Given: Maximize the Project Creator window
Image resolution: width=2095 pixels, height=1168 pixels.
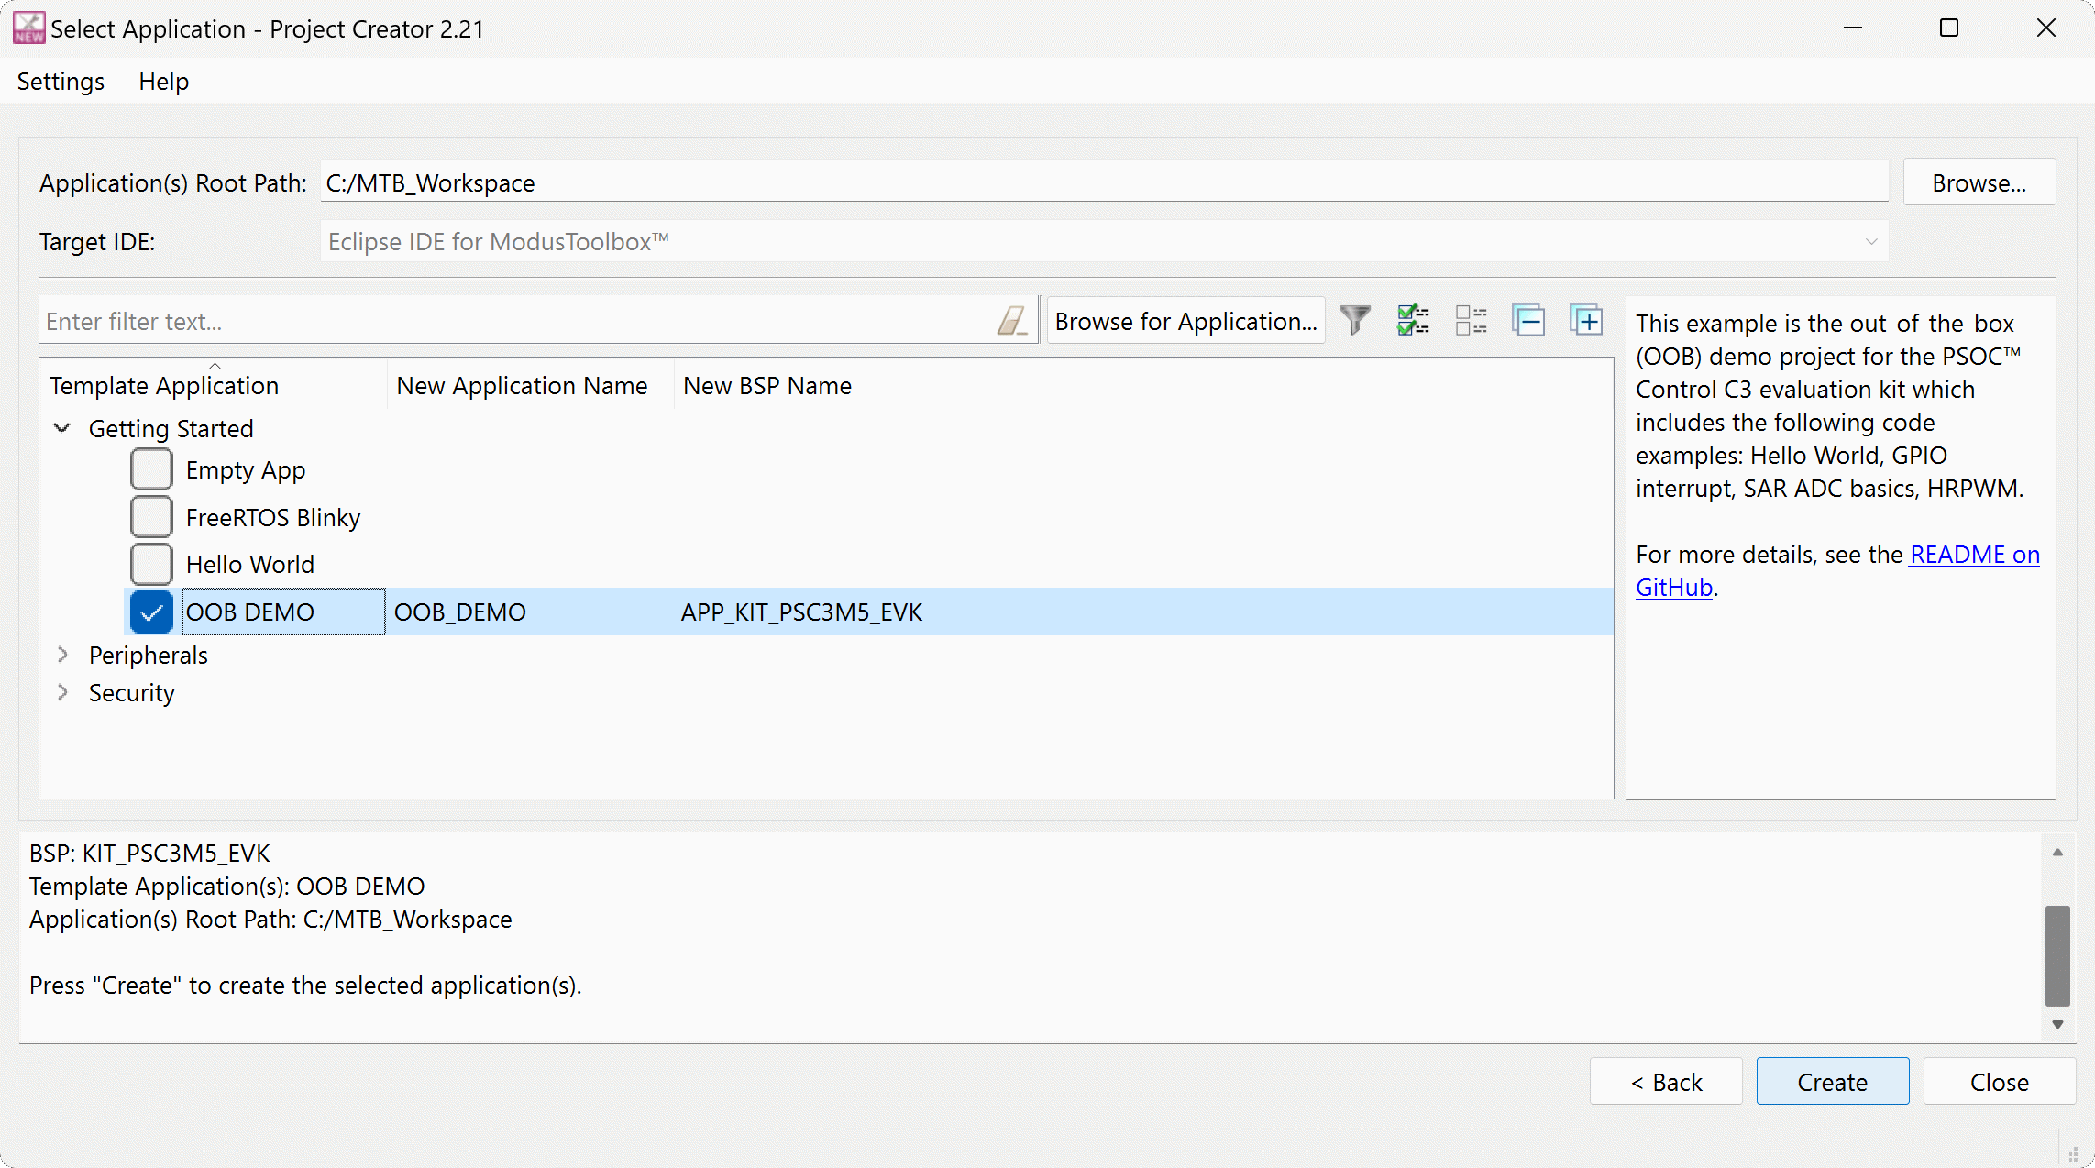Looking at the screenshot, I should [1948, 28].
